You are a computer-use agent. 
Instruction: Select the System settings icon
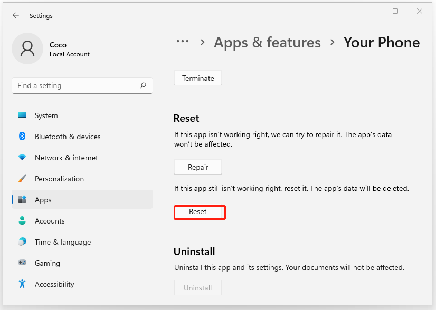(x=22, y=115)
